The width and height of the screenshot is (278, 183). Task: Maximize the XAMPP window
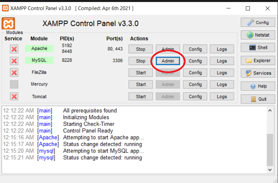[248, 8]
